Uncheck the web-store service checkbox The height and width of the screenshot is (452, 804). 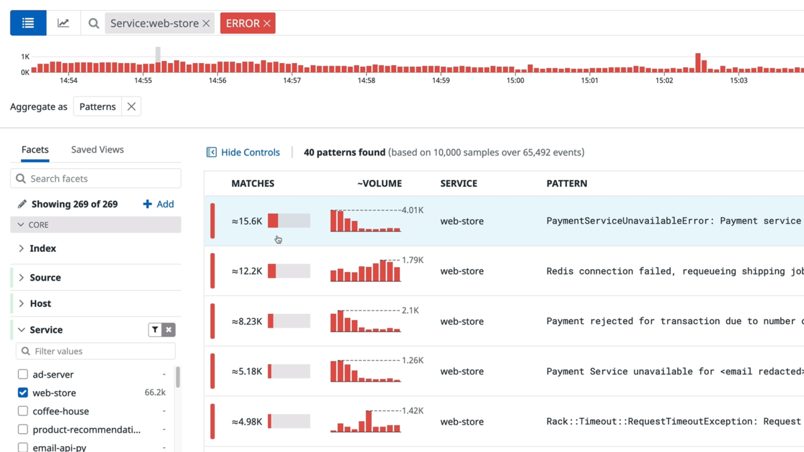point(22,392)
